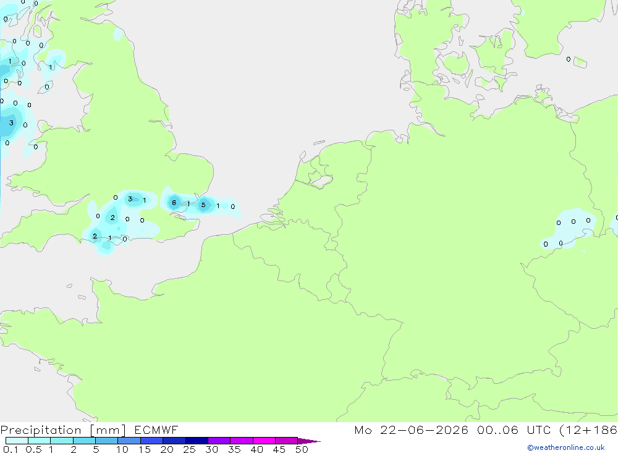Pick the 10–15 mm blue legend swatch
The width and height of the screenshot is (618, 453).
(129, 441)
